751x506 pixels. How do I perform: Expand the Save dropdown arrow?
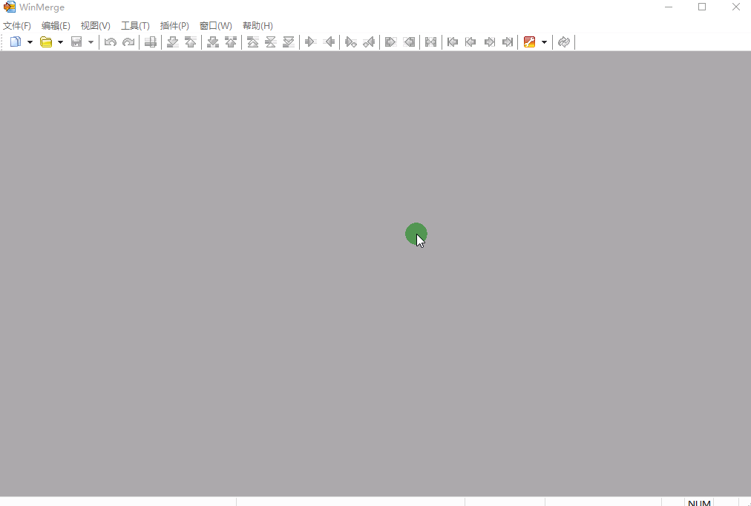pos(91,42)
